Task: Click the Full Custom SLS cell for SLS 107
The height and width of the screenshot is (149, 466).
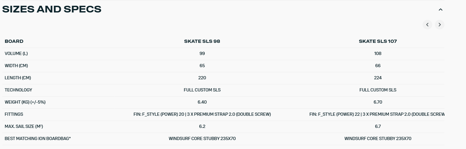Action: point(378,90)
